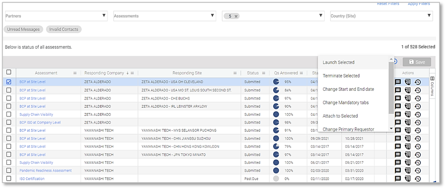
Task: Open the Qs Answered column menu icon
Action: click(x=301, y=73)
